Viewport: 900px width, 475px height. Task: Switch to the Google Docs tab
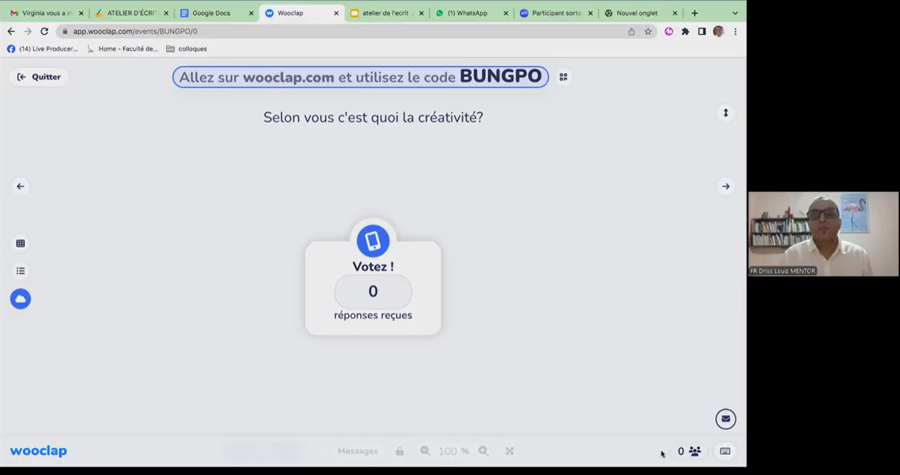[211, 13]
